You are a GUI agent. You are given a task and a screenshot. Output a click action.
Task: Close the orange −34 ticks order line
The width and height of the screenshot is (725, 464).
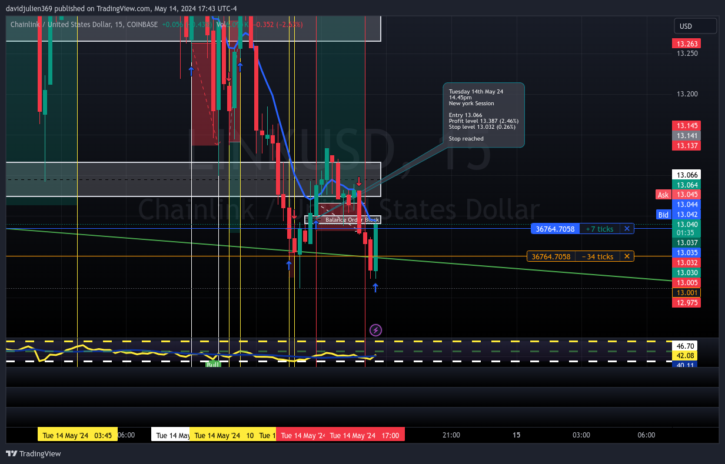pyautogui.click(x=627, y=256)
